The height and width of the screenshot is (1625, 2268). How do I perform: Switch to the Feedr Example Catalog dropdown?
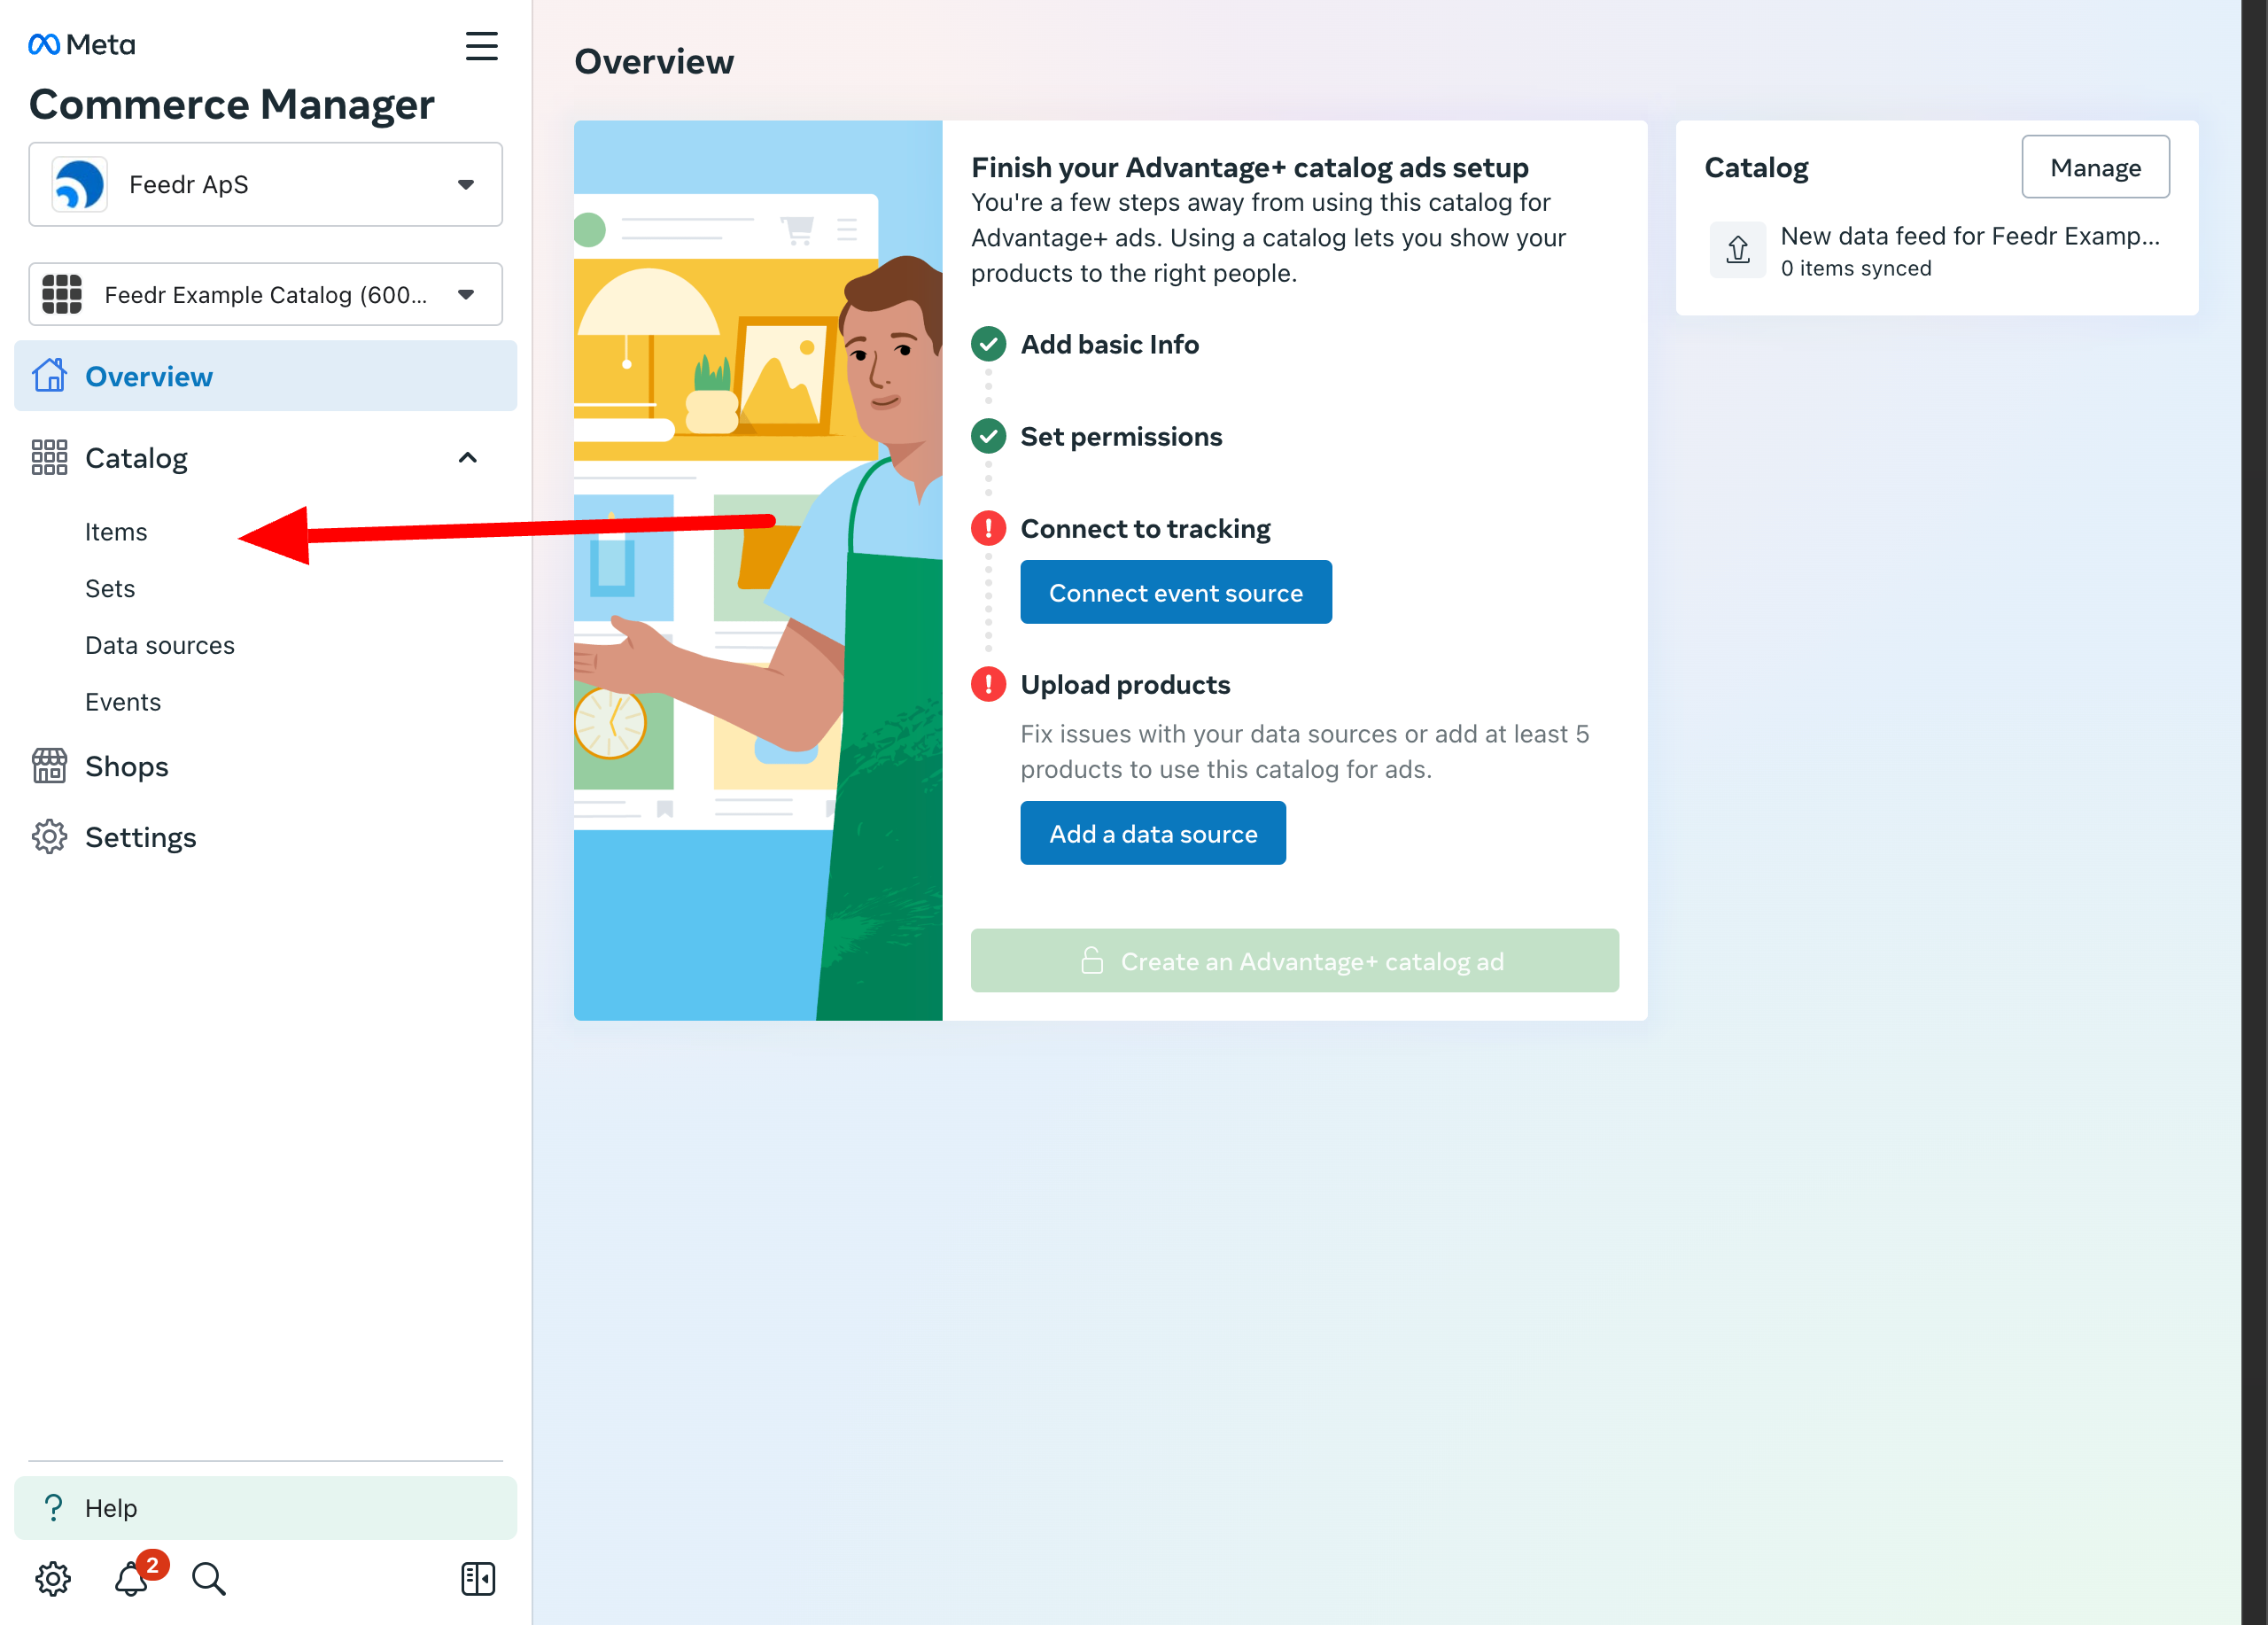click(266, 295)
